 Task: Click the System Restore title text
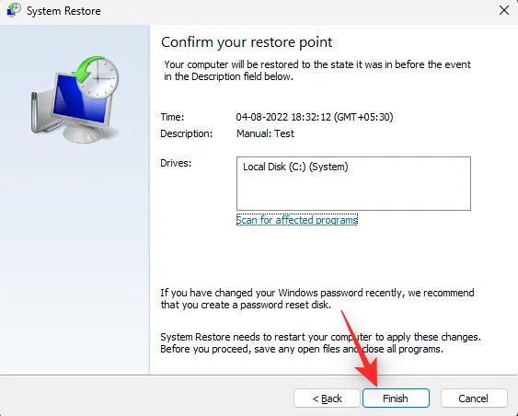click(63, 11)
